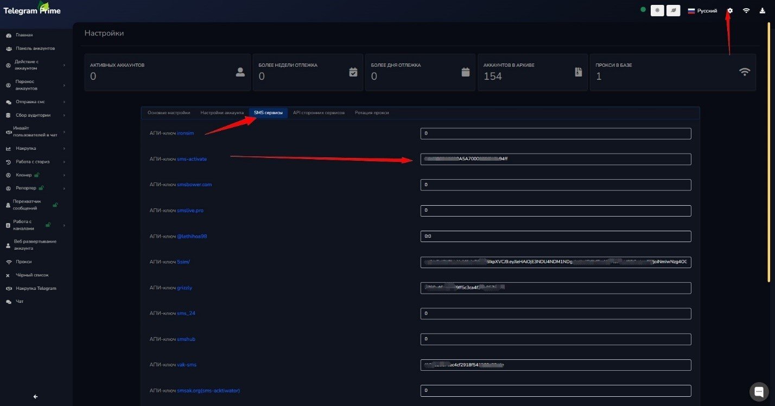
Task: Follow the smsbower.com link
Action: [x=194, y=185]
